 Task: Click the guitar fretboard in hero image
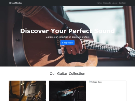pos(101,46)
